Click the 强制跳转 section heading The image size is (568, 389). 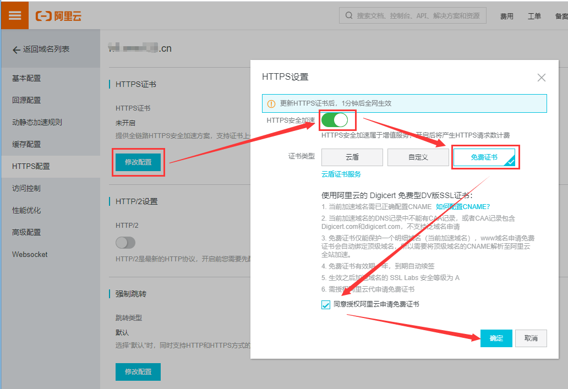131,294
